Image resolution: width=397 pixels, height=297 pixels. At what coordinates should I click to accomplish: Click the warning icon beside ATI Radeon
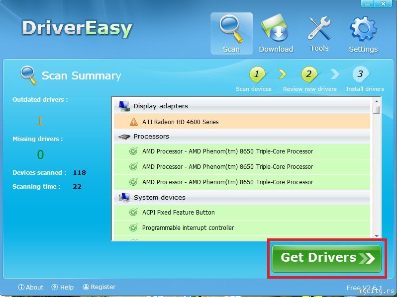pos(134,122)
